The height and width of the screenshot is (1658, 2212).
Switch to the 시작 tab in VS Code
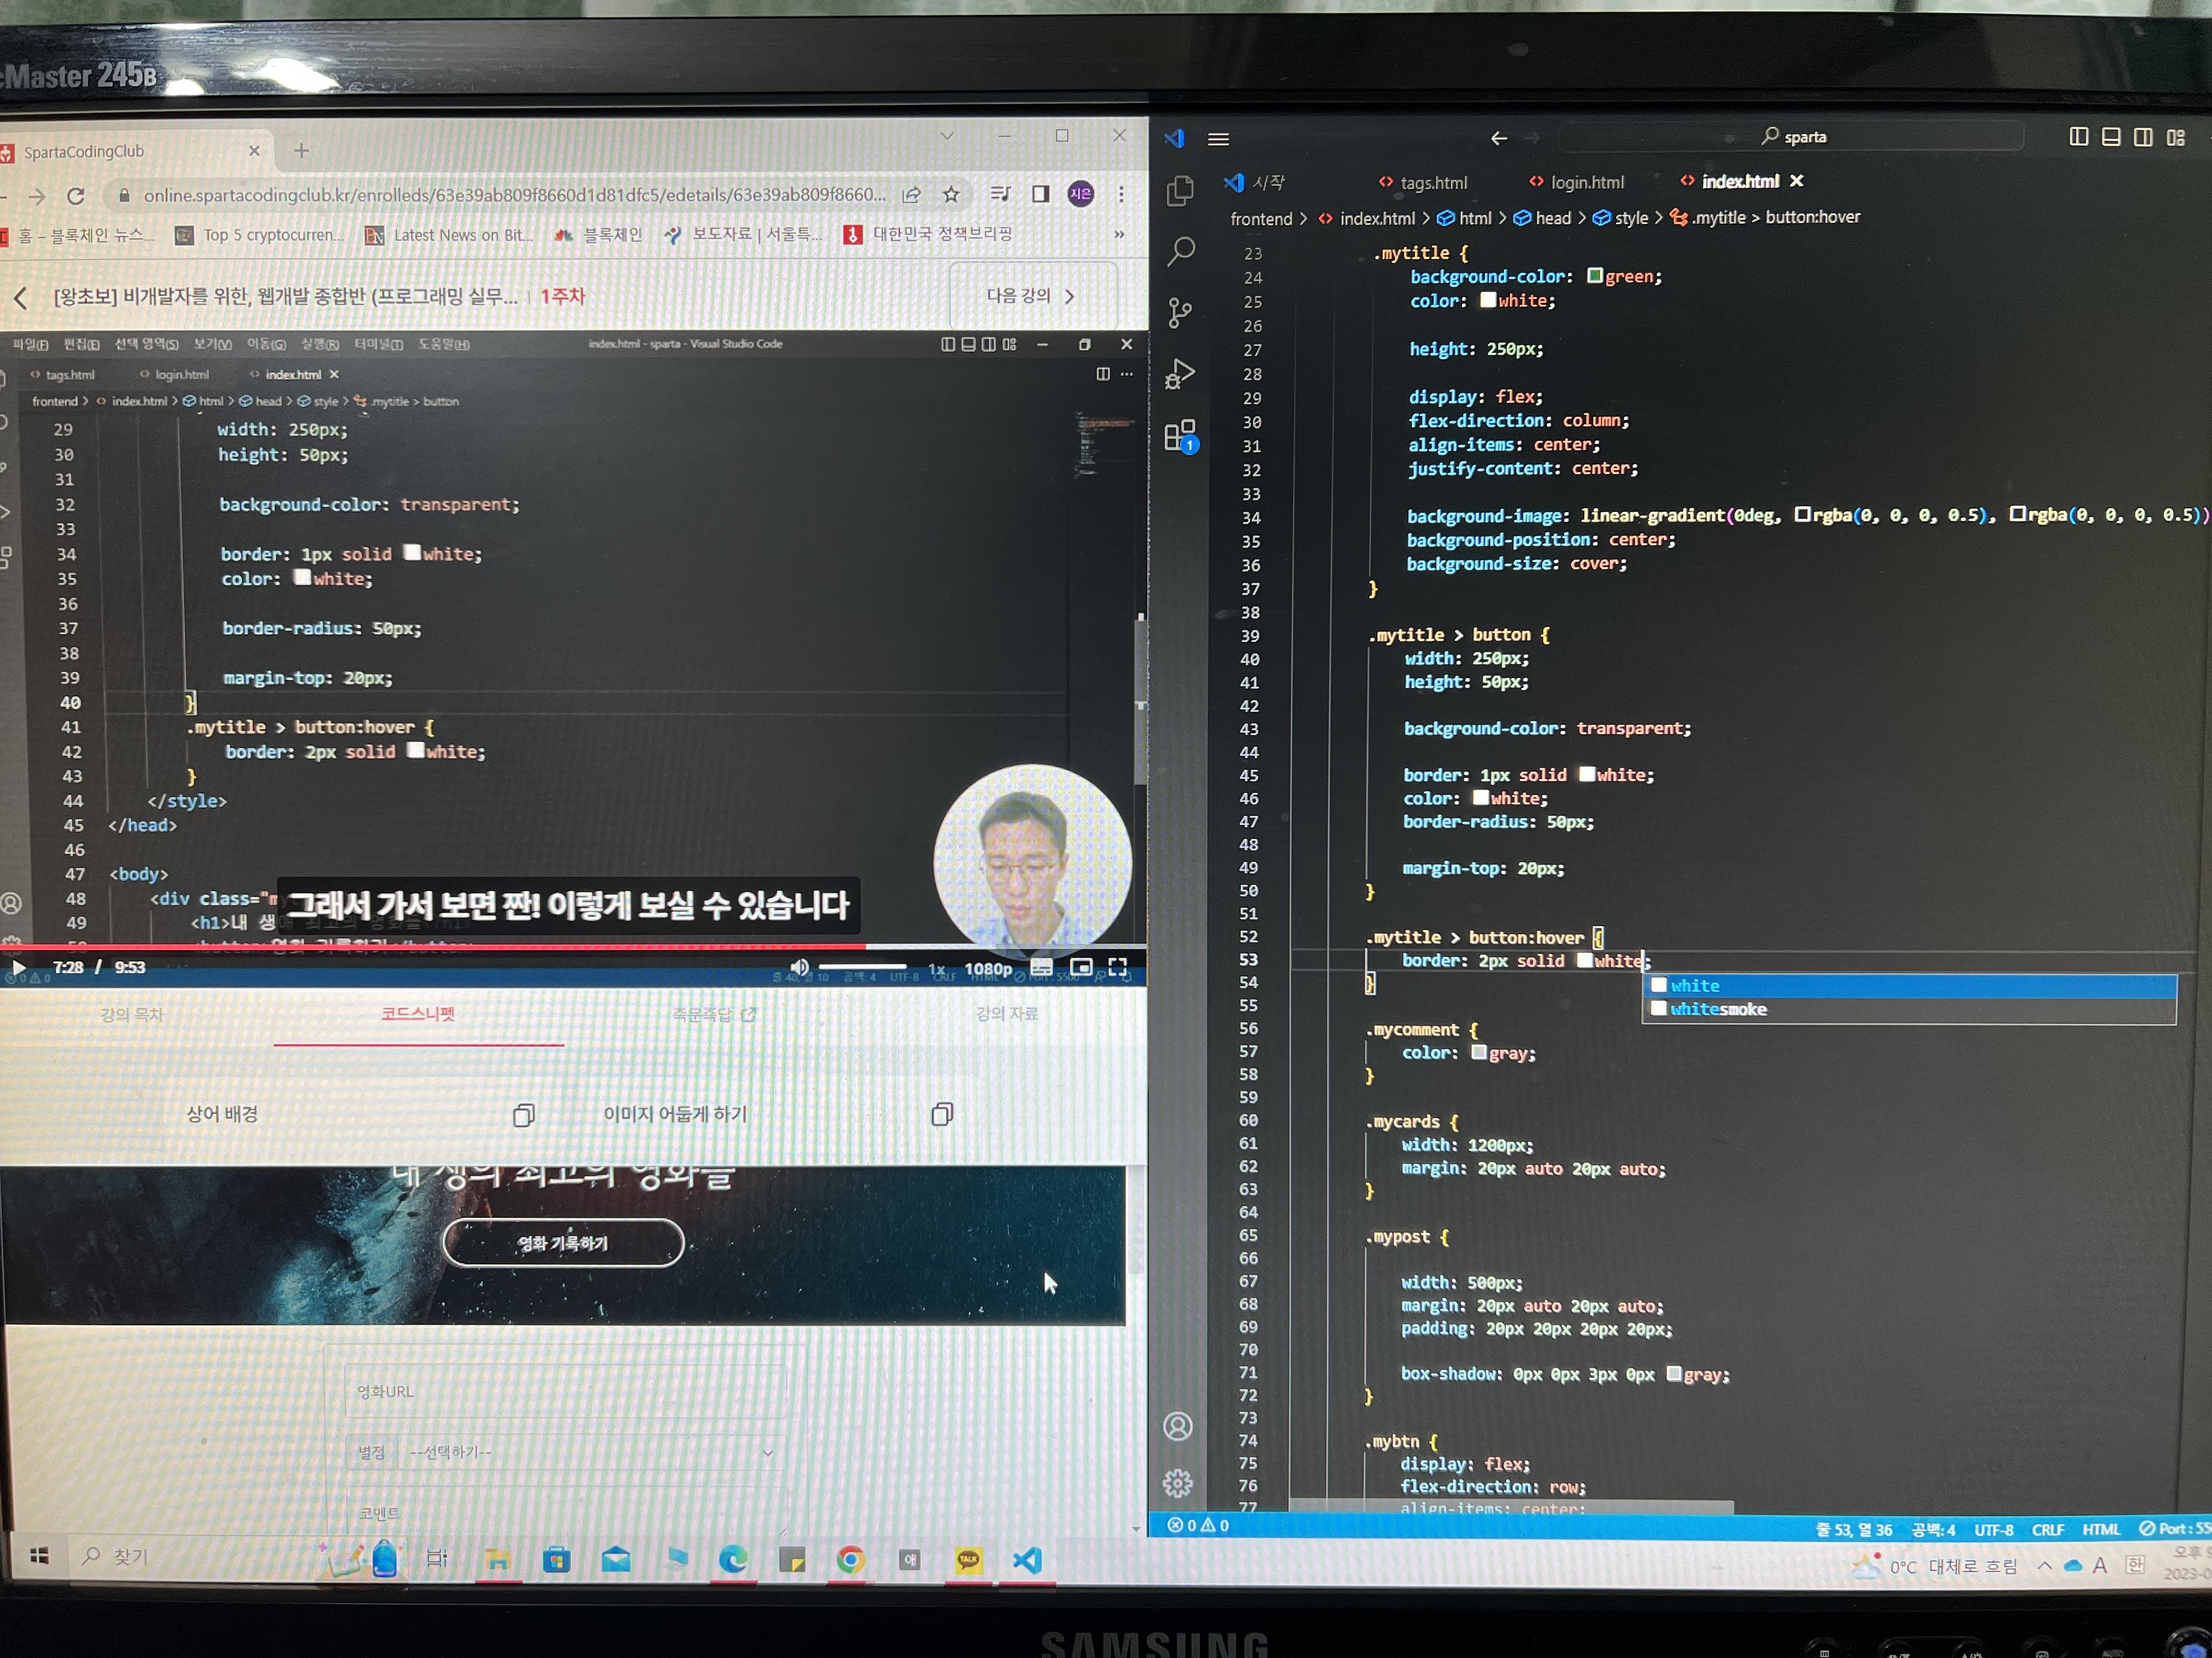[x=1256, y=182]
